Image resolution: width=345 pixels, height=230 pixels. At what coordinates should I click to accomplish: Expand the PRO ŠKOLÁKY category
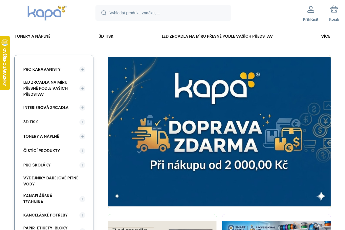tap(82, 165)
